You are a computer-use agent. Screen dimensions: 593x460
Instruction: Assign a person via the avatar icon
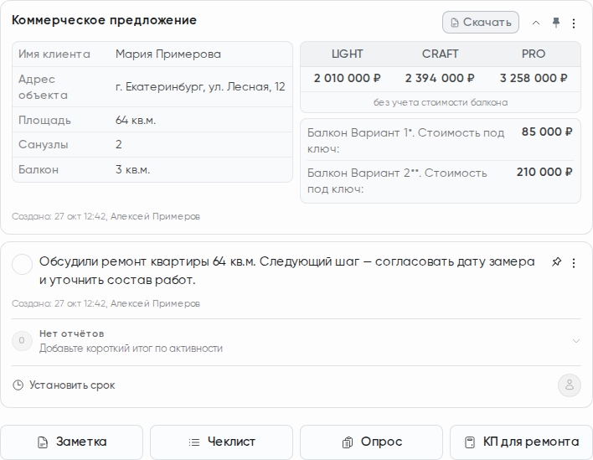click(570, 385)
